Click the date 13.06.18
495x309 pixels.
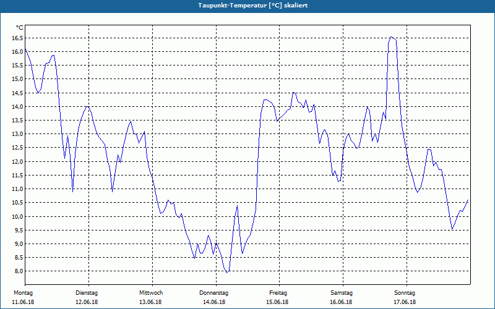pyautogui.click(x=150, y=302)
